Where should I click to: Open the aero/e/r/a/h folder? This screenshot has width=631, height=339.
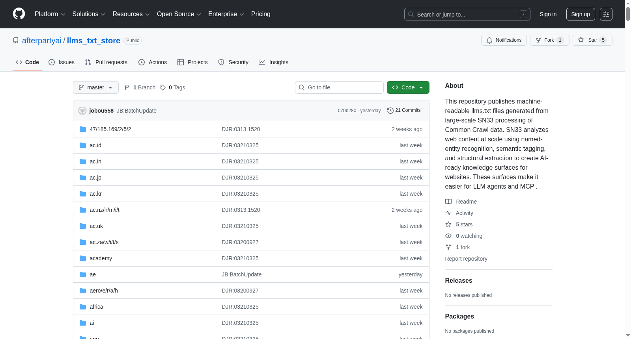pyautogui.click(x=104, y=291)
